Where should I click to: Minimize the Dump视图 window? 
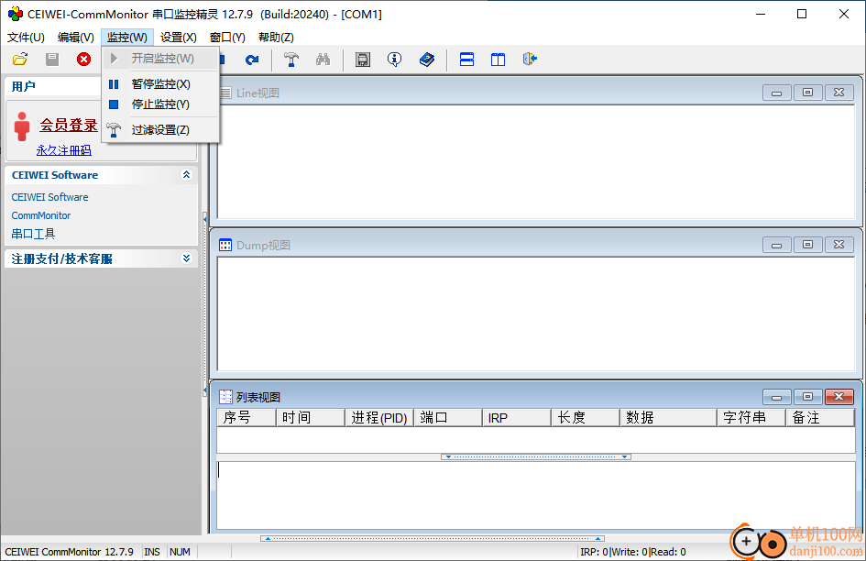[776, 245]
